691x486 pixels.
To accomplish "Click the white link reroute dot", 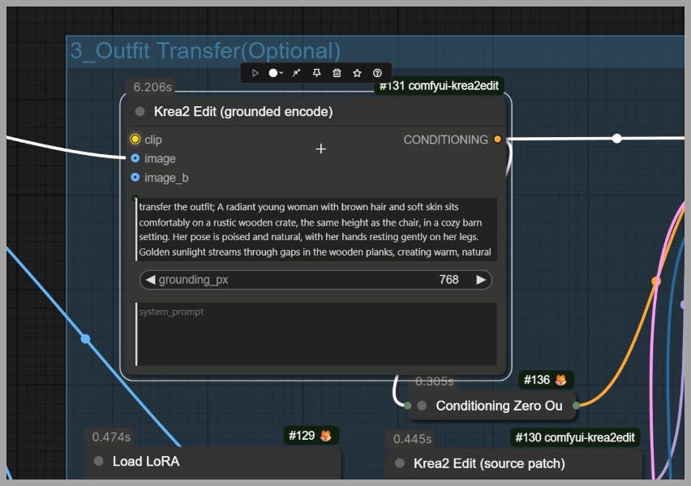I will [x=617, y=139].
